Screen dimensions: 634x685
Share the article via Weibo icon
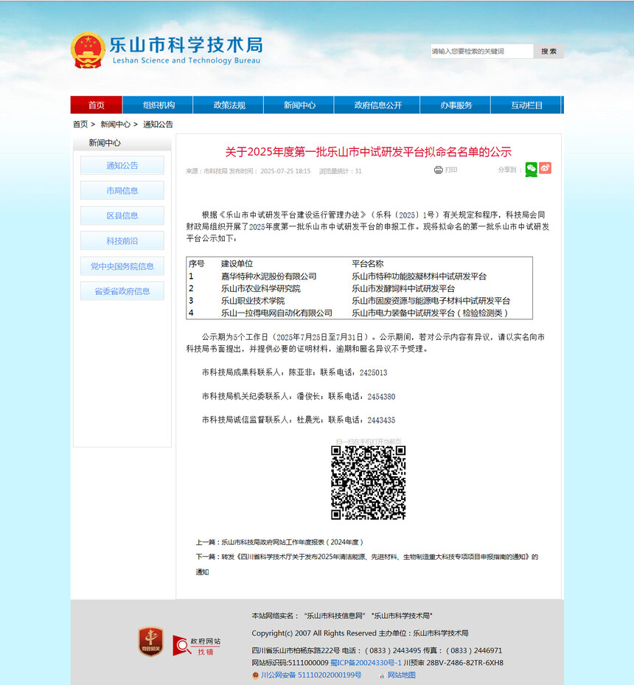coord(545,168)
